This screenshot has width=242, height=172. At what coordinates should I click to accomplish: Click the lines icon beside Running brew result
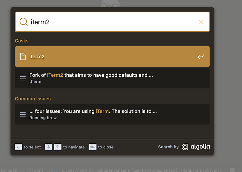[x=23, y=114]
